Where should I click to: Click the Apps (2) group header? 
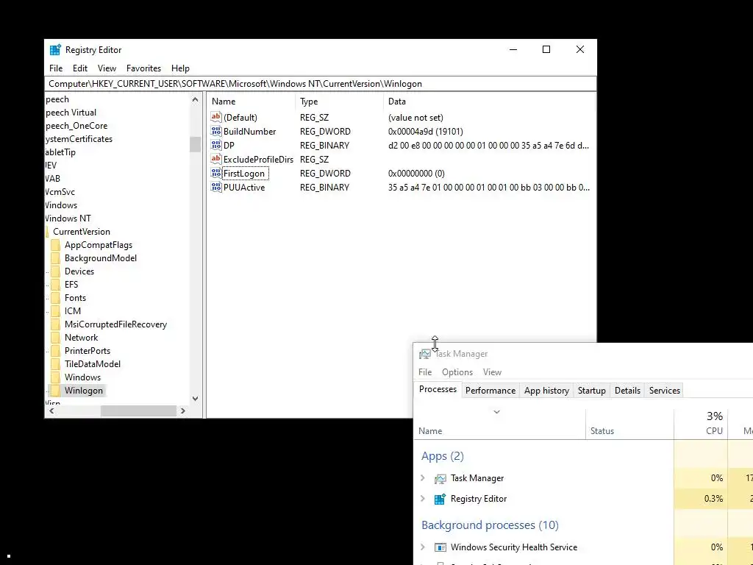point(442,456)
